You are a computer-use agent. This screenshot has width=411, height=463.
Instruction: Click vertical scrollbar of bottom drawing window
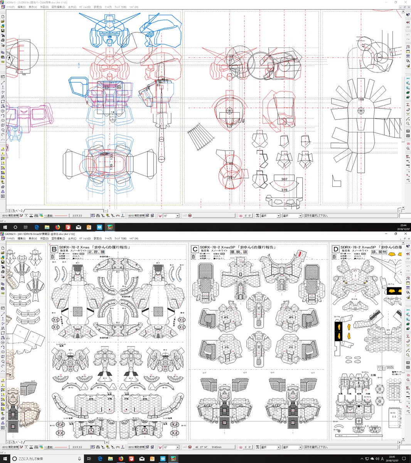tap(403, 341)
